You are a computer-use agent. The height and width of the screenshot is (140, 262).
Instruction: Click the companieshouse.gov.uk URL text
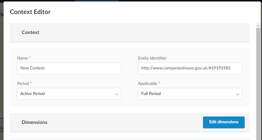coord(186,68)
